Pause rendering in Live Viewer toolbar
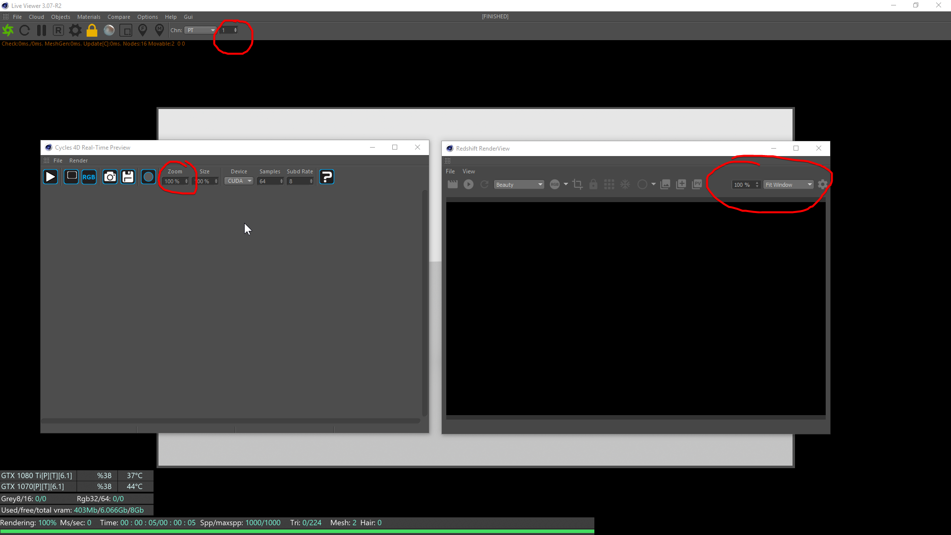Viewport: 951px width, 535px height. coord(42,30)
